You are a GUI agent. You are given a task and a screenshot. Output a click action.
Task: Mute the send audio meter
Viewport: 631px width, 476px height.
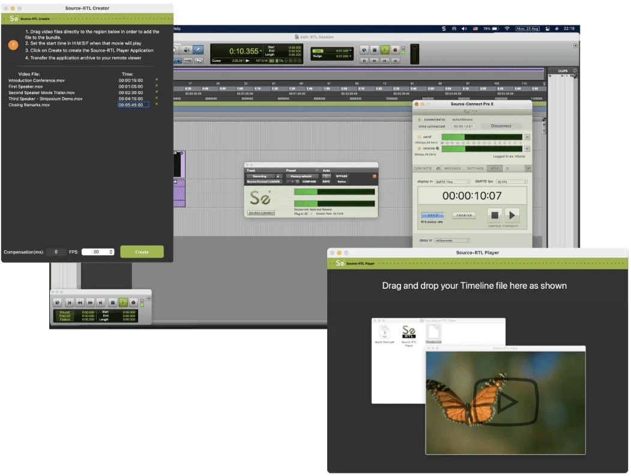pos(527,137)
